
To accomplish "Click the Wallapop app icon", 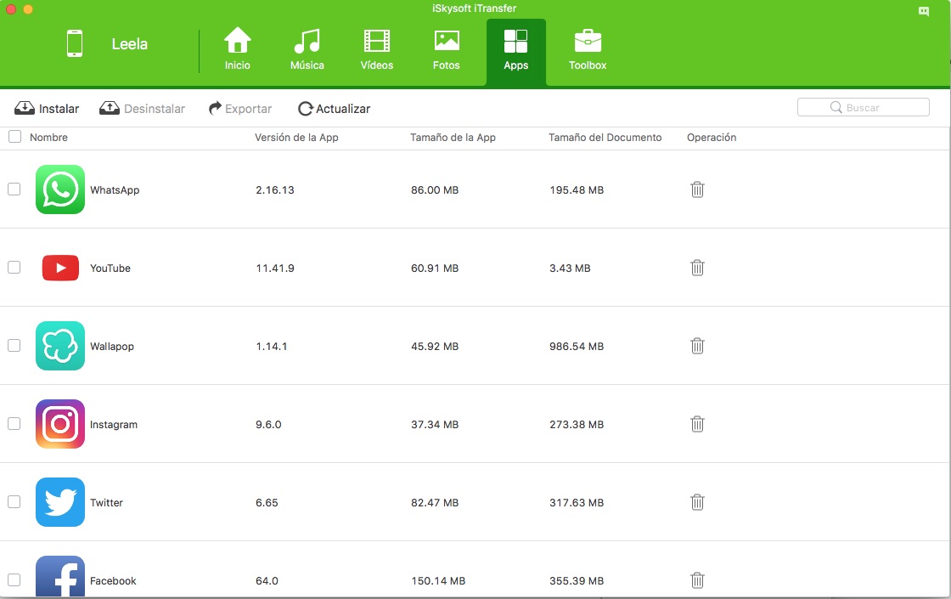I will (x=60, y=346).
